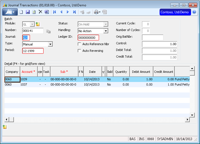This screenshot has width=200, height=144.
Task: Click the Sub column header
Action: tap(64, 72)
